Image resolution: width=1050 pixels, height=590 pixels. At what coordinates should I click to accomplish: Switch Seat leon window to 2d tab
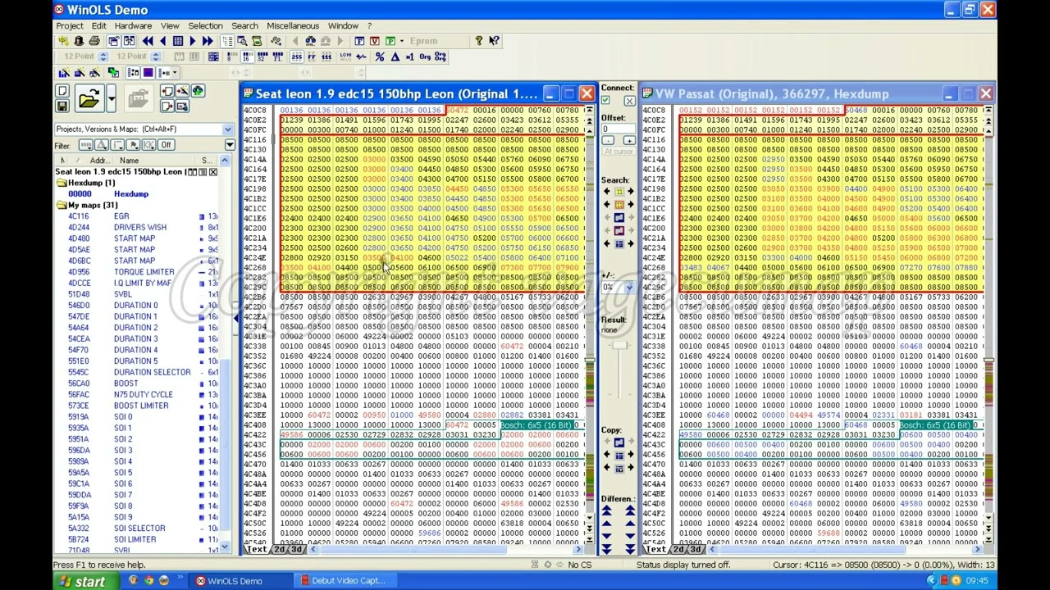click(x=281, y=549)
